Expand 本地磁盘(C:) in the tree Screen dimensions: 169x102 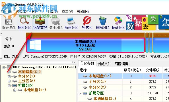point(9,72)
